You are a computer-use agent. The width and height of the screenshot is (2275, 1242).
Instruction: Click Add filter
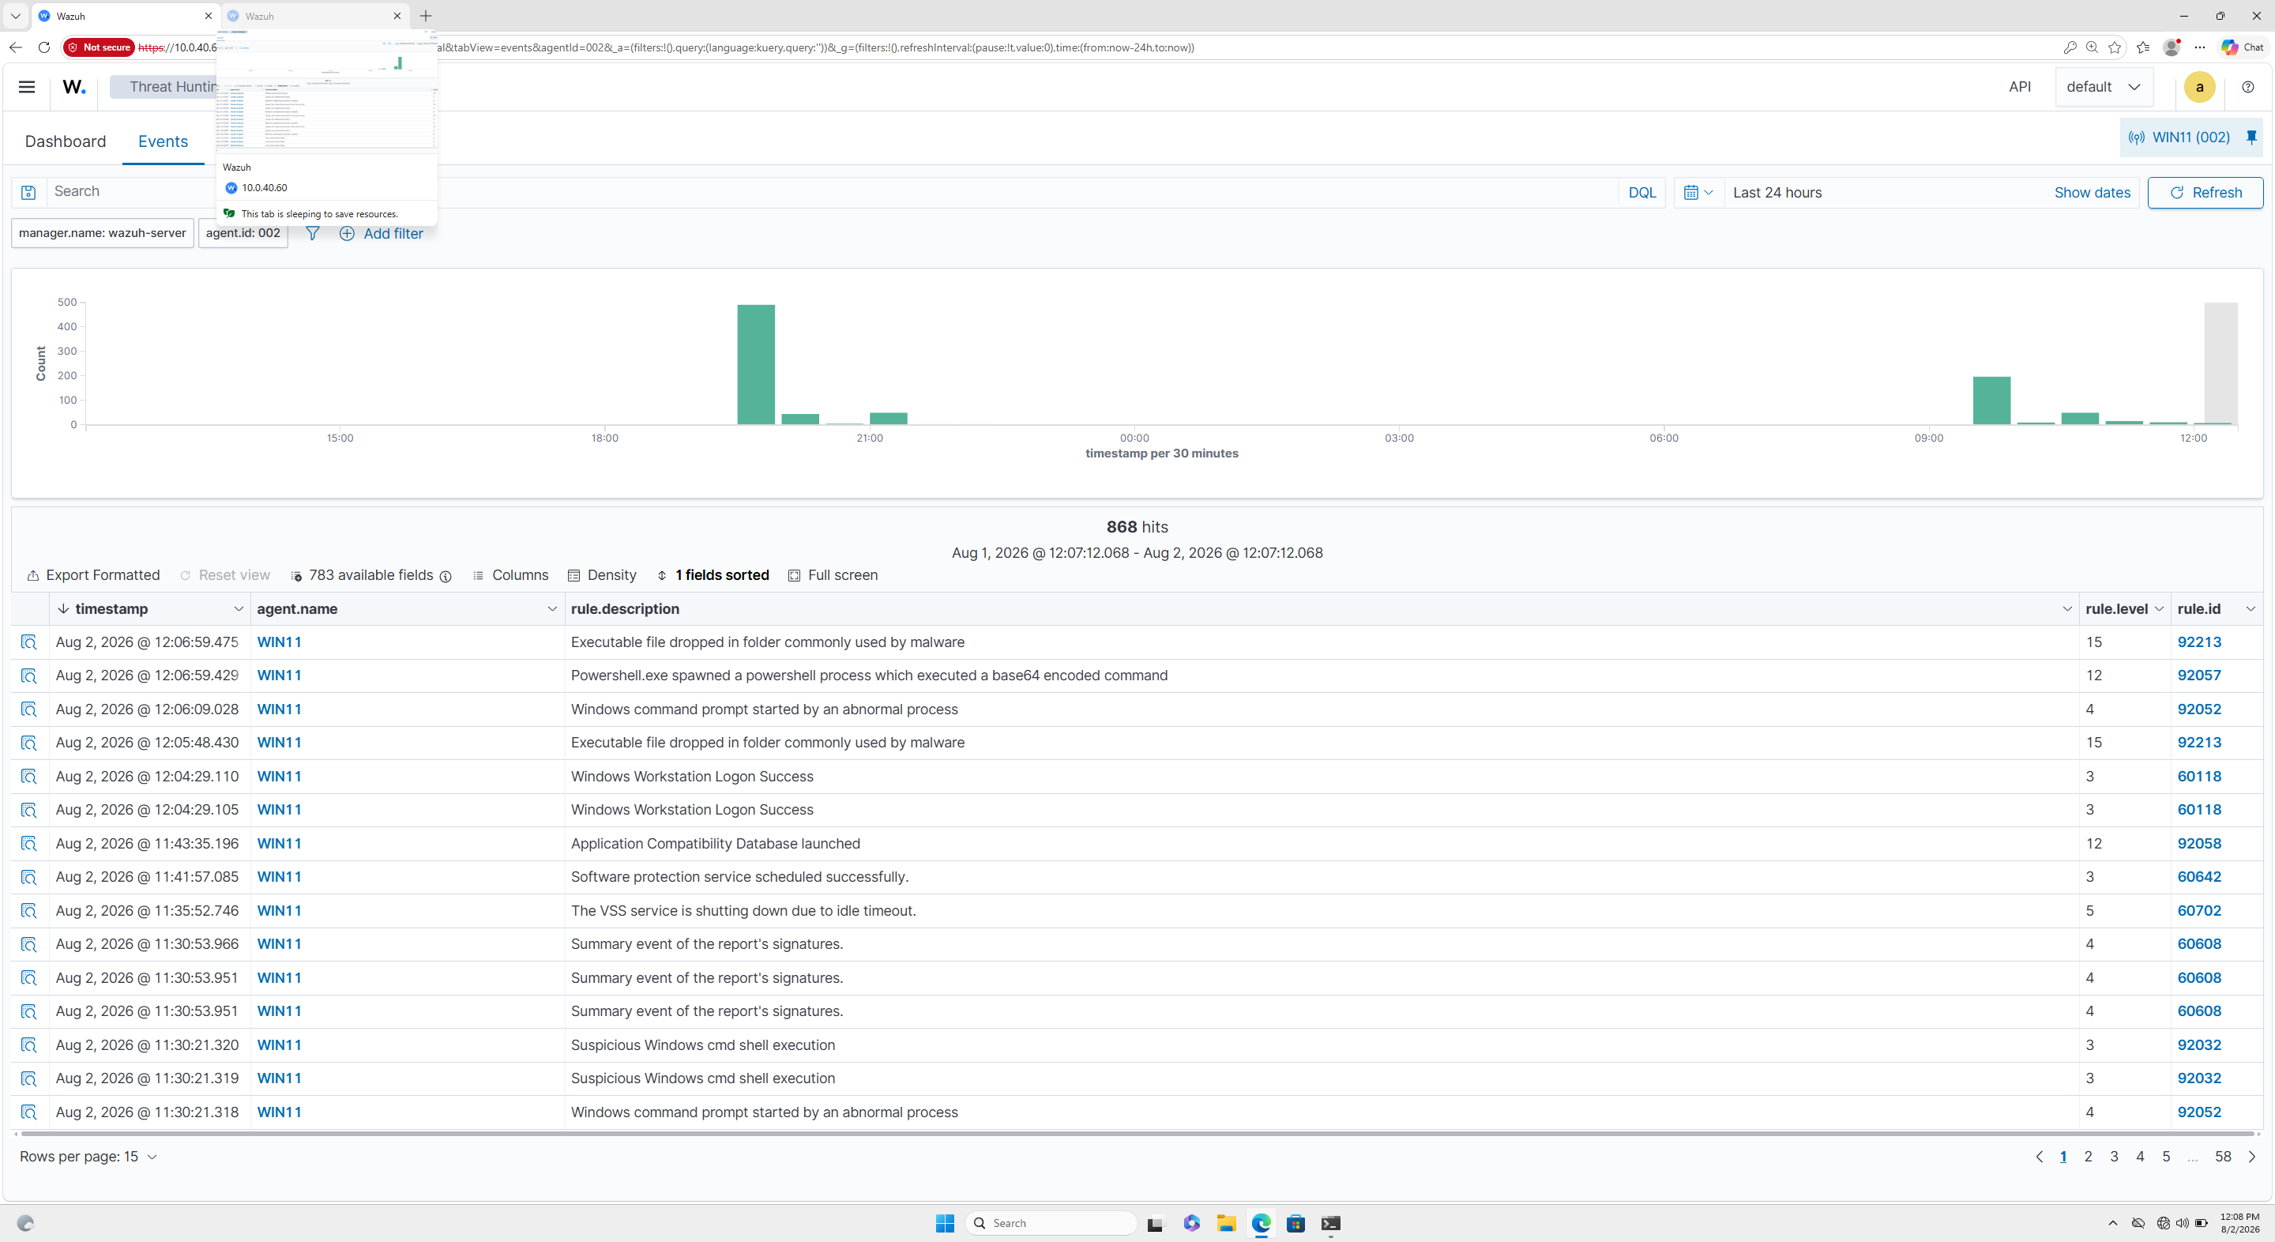[382, 233]
